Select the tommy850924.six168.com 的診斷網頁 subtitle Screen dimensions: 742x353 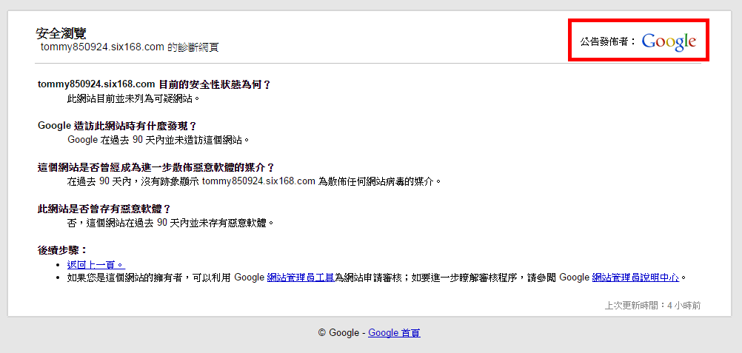pos(130,47)
